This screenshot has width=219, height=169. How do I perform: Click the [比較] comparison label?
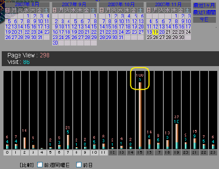[x=27, y=165]
